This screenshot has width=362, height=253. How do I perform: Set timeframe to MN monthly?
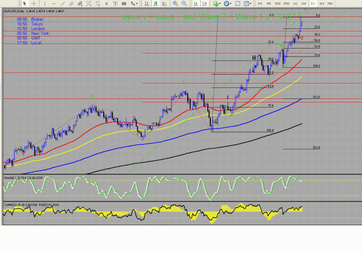point(330,3)
